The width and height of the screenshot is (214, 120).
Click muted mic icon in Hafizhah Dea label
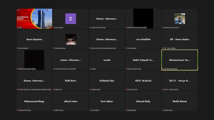[90, 90]
